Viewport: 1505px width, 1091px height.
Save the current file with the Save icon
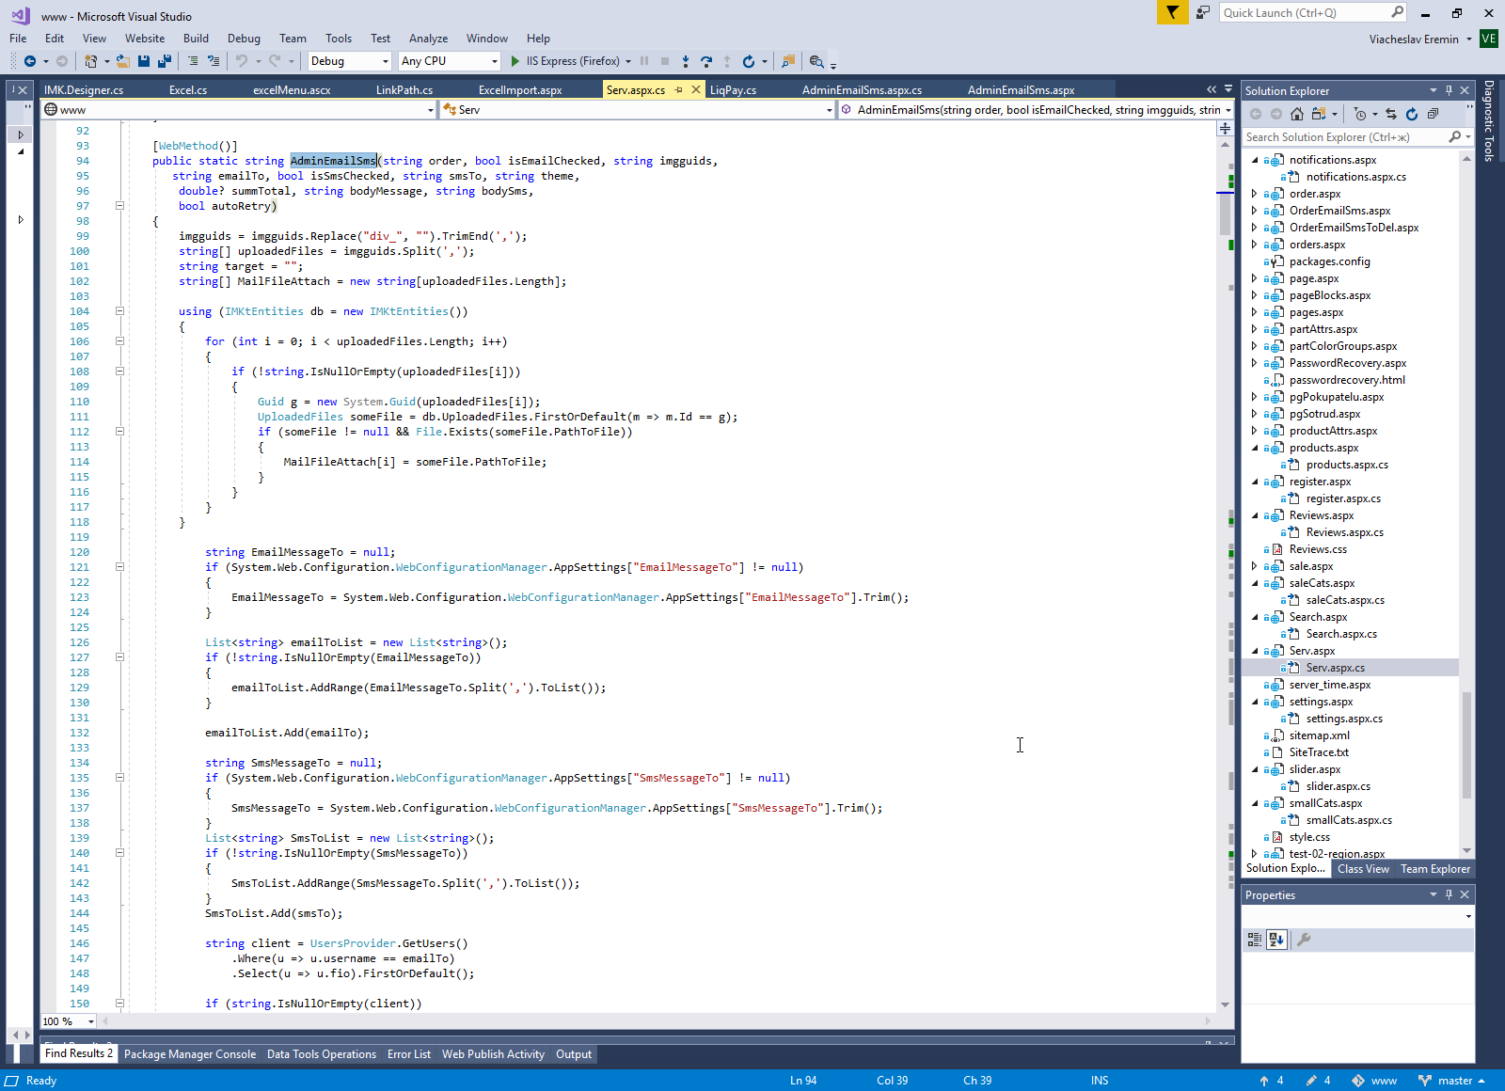pyautogui.click(x=144, y=61)
